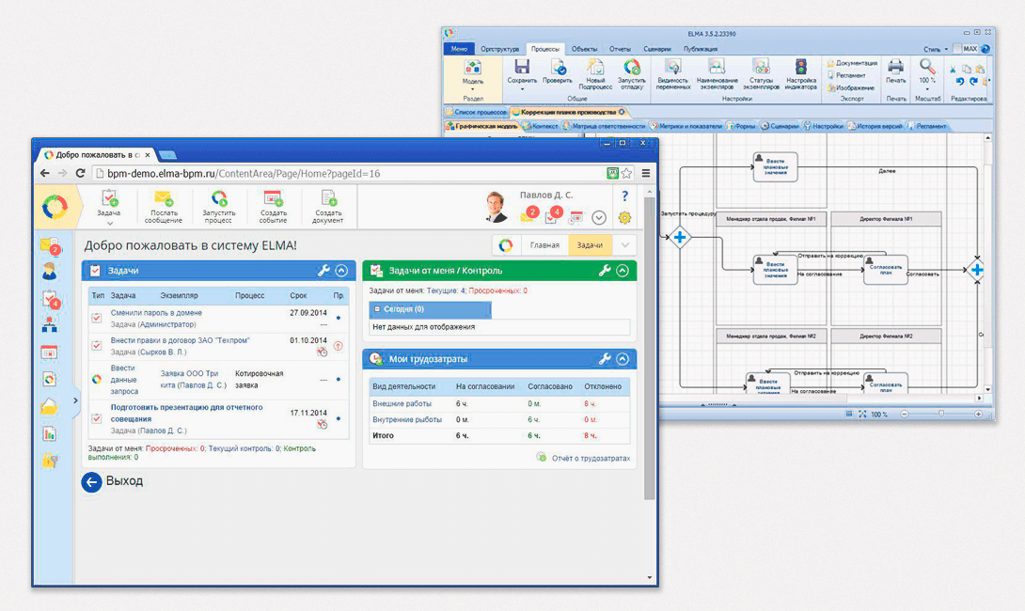Open Подготовить презентацию для отчетного совещания task

click(186, 413)
